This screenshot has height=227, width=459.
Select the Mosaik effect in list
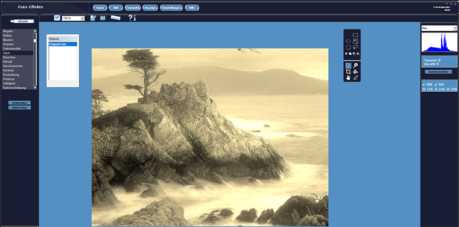[8, 62]
